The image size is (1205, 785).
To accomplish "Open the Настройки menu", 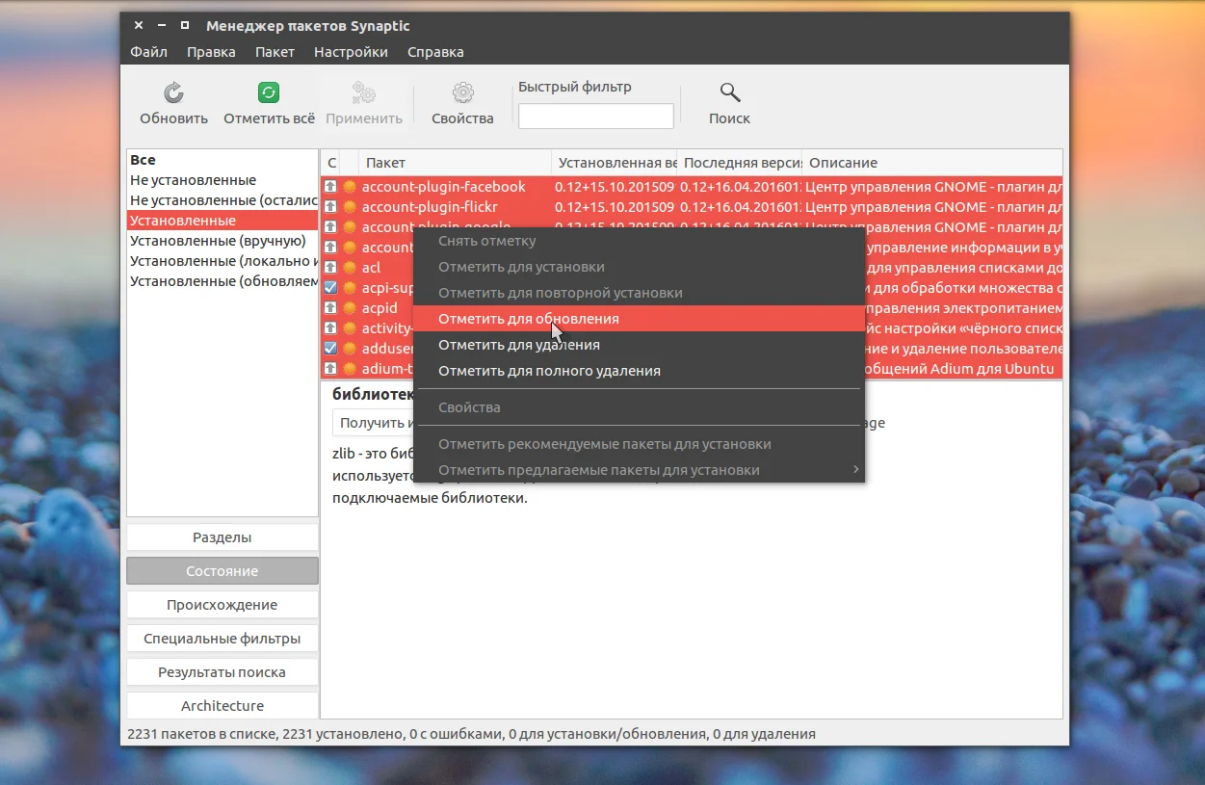I will pos(351,52).
